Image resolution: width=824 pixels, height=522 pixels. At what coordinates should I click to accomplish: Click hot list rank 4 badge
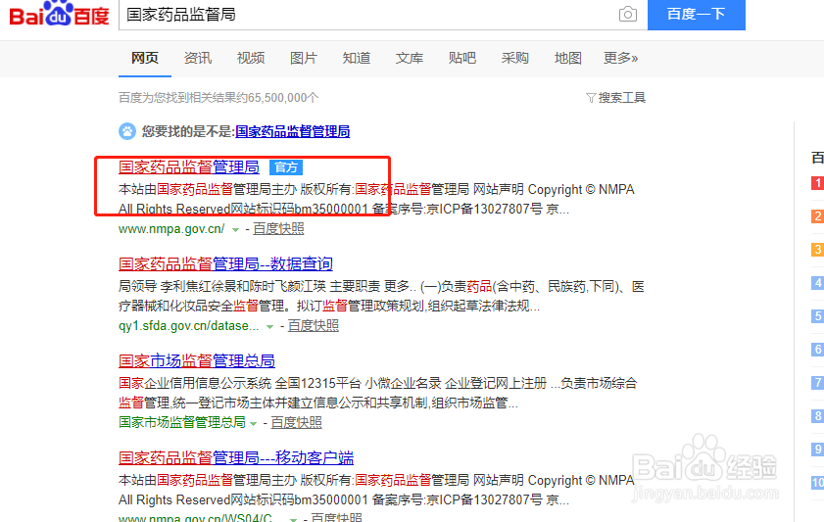pos(818,282)
